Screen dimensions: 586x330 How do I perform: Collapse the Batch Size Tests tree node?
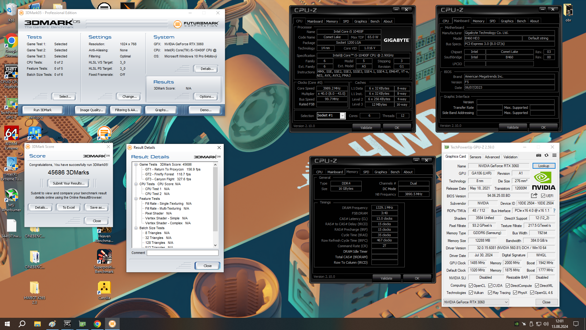[136, 228]
